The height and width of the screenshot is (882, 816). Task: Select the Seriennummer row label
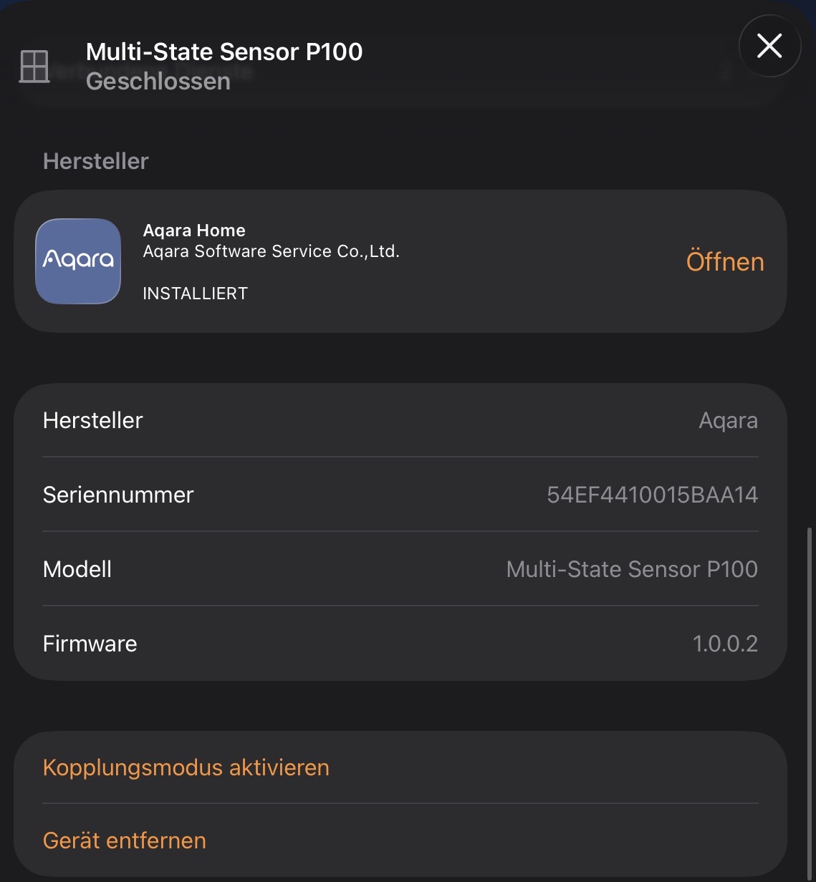point(118,495)
